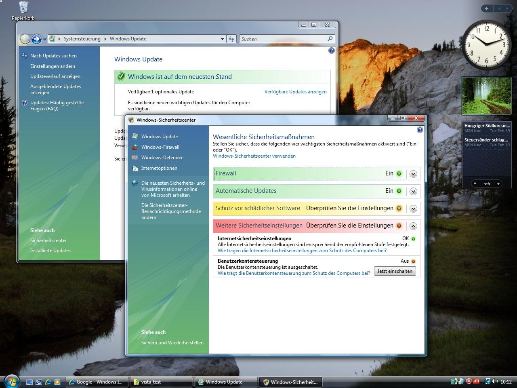
Task: Click the speaker volume icon in the system tray
Action: [x=494, y=381]
